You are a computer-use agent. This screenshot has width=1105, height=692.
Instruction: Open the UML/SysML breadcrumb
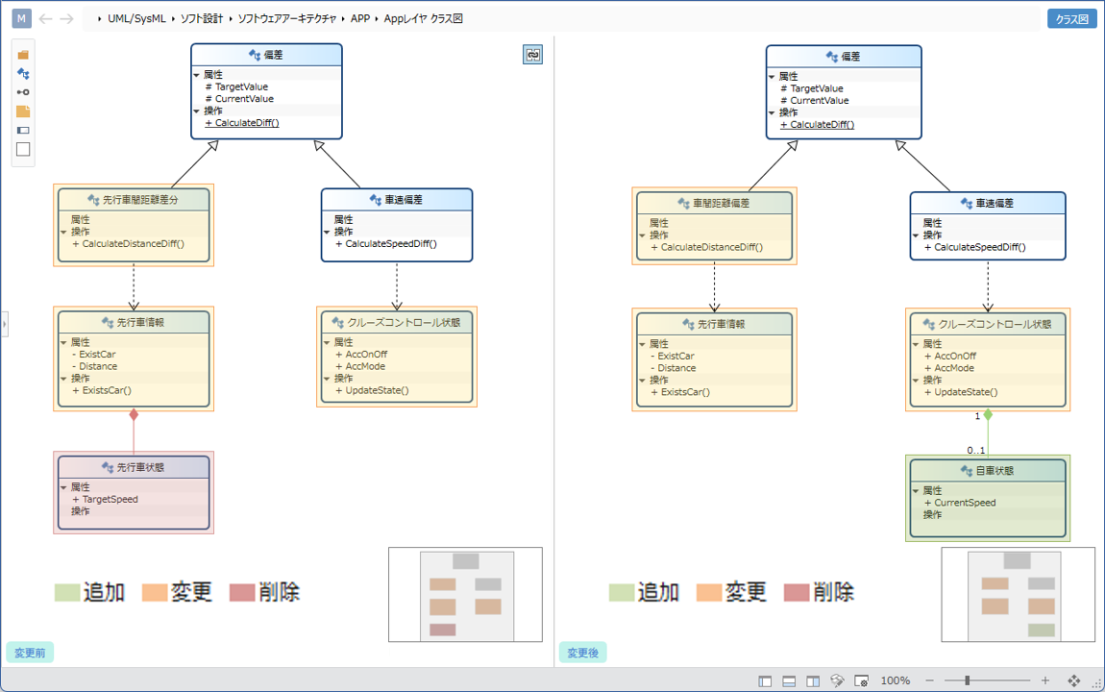click(136, 19)
